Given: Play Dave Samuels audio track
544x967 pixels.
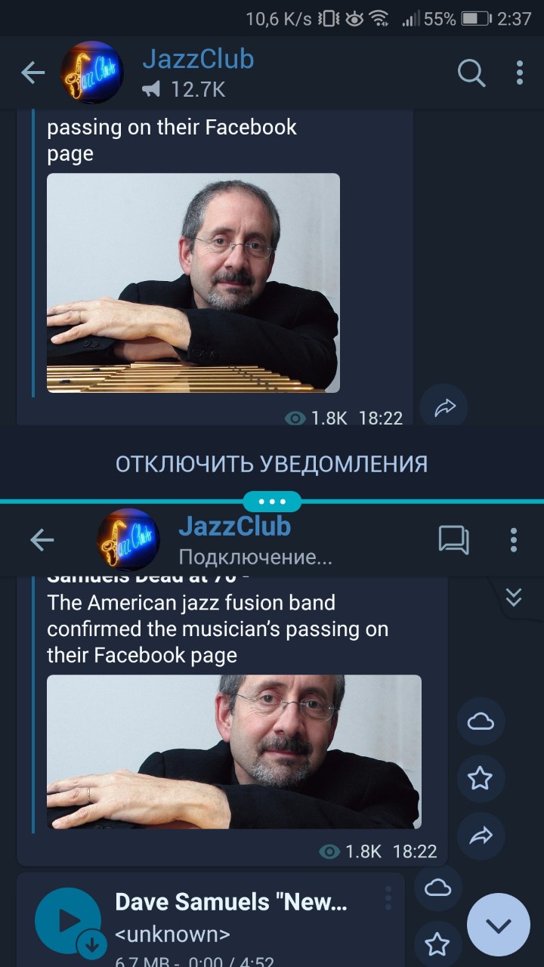Looking at the screenshot, I should (68, 920).
